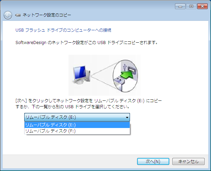Click the green arrow in the illustration

click(x=127, y=75)
